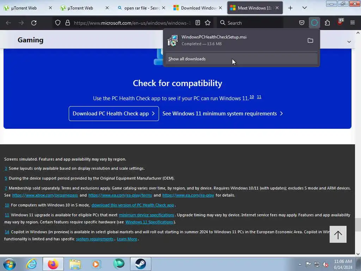
Task: Click footnote number 14 link
Action: pos(7,232)
